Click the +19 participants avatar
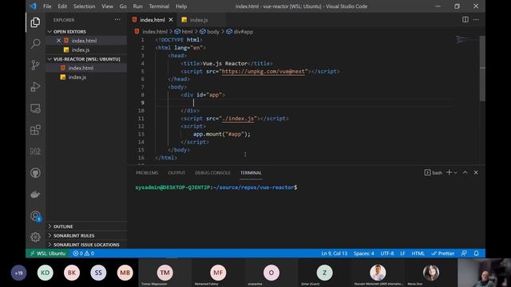The height and width of the screenshot is (287, 511). click(18, 273)
